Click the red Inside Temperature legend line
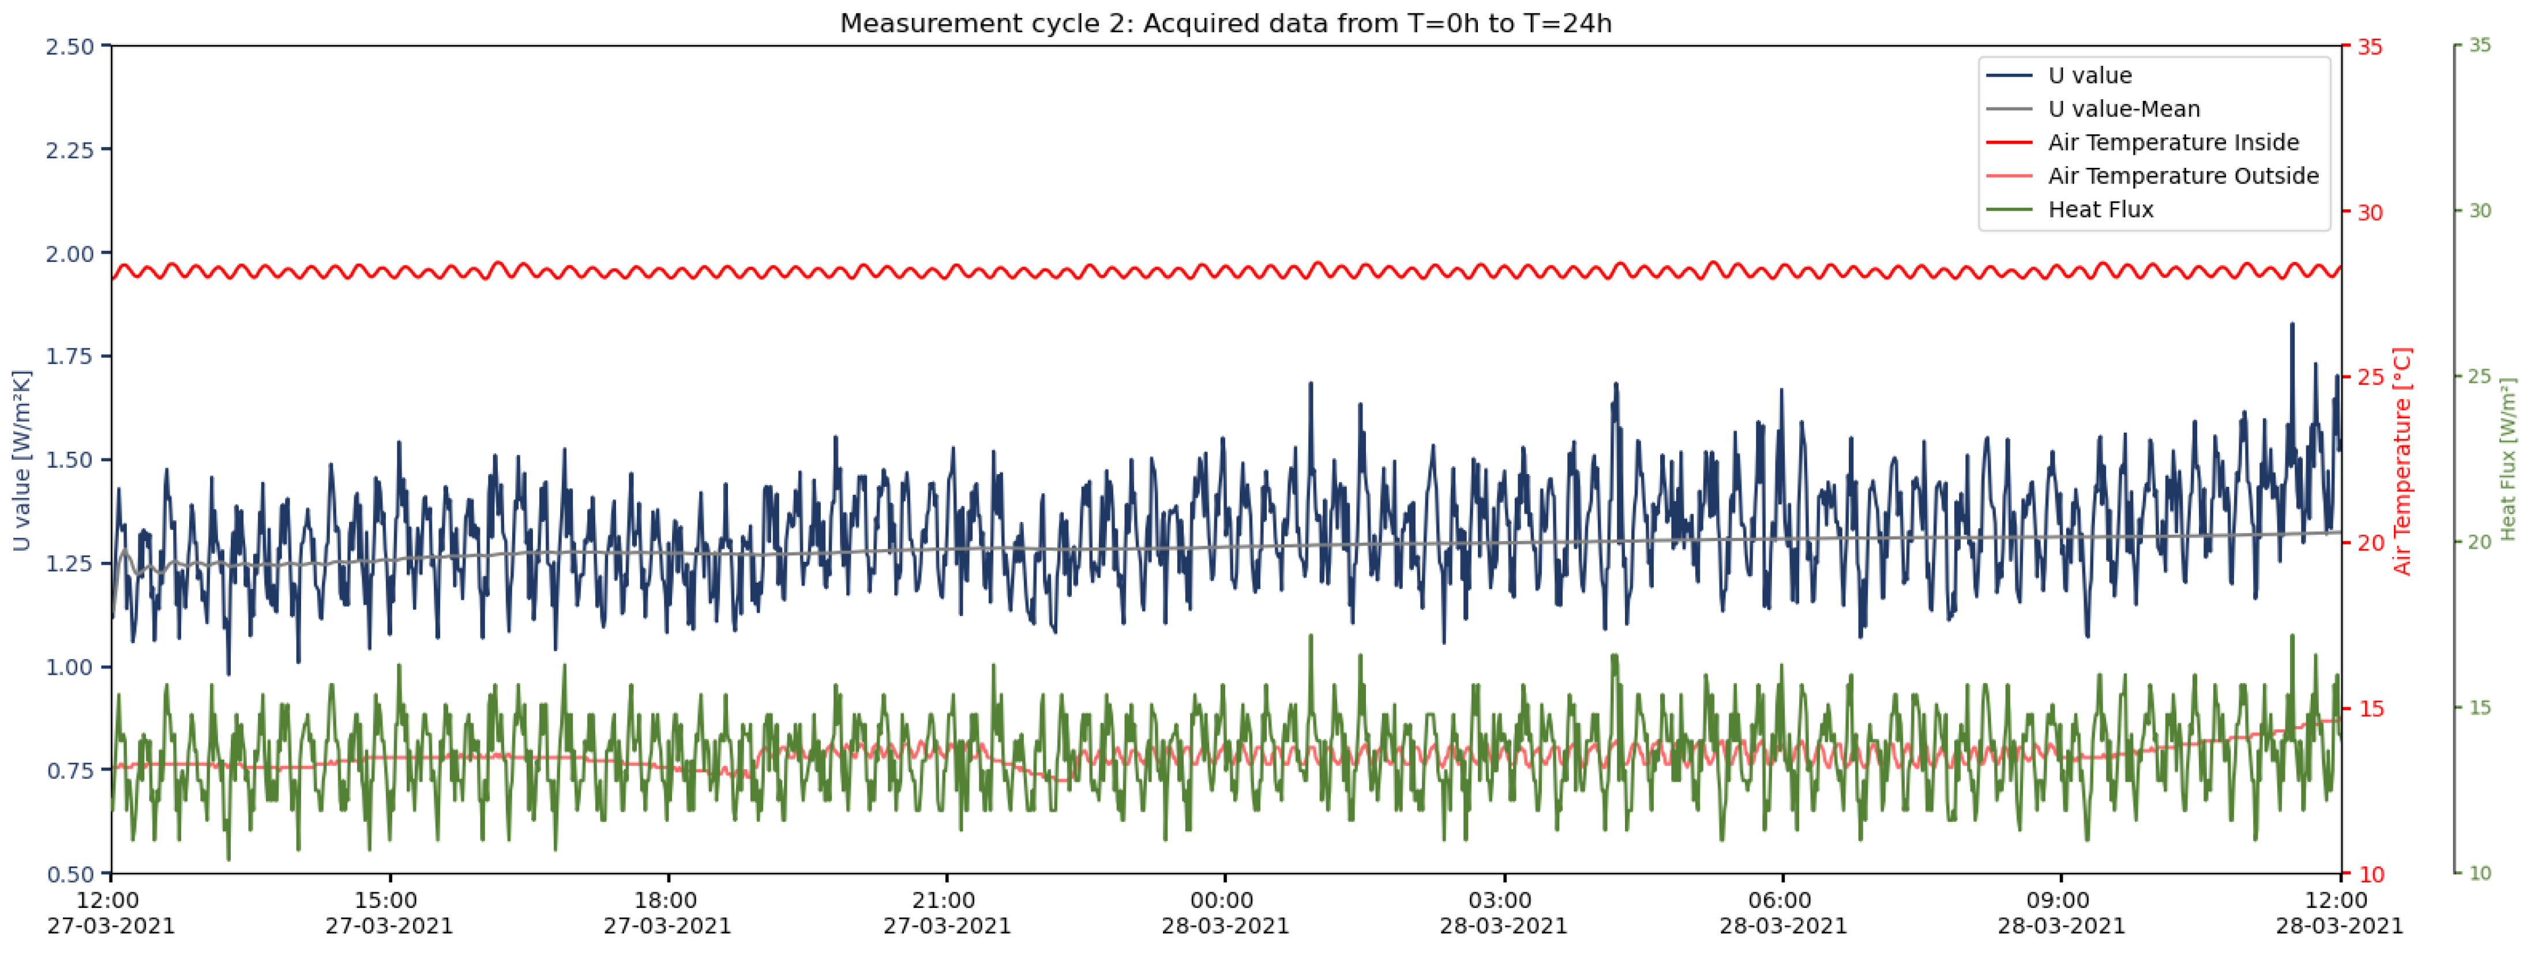Screen dimensions: 2530x954 [2009, 142]
